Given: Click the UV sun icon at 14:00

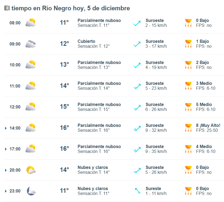Looking at the screenshot, I should (188, 128).
